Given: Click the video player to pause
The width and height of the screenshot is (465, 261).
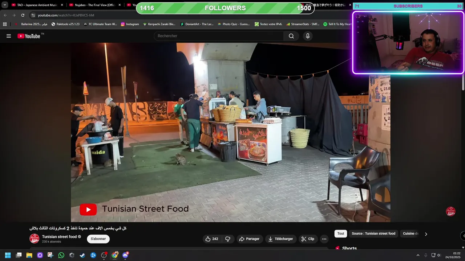Looking at the screenshot, I should 231,132.
